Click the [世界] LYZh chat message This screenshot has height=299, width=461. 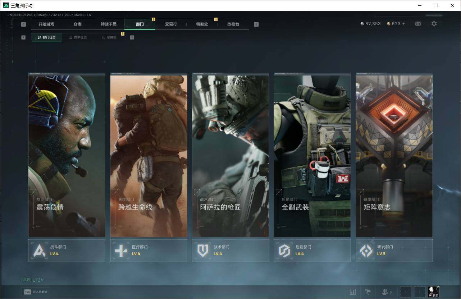tap(33, 280)
